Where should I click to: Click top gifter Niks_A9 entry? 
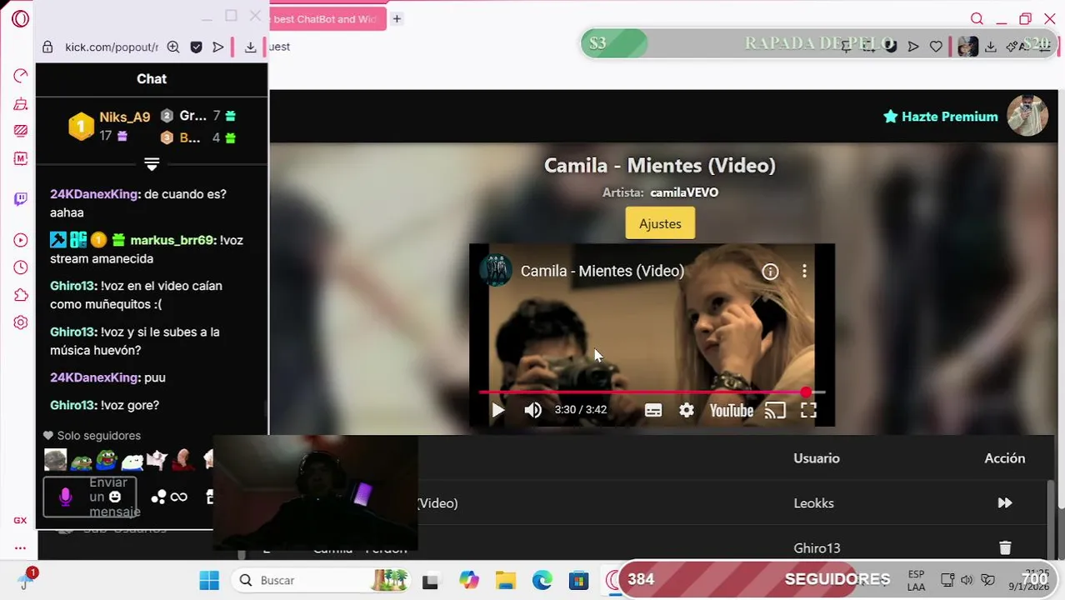pyautogui.click(x=110, y=126)
